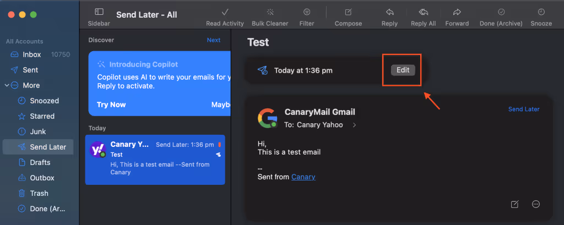Image resolution: width=564 pixels, height=225 pixels.
Task: Open the Drafts folder
Action: click(x=38, y=162)
